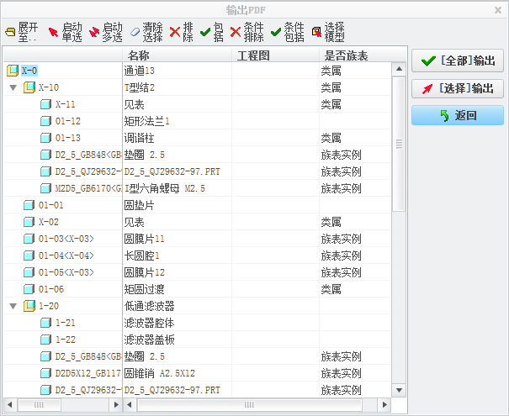This screenshot has width=509, height=416.
Task: Click the part icon for X-11
Action: (45, 104)
